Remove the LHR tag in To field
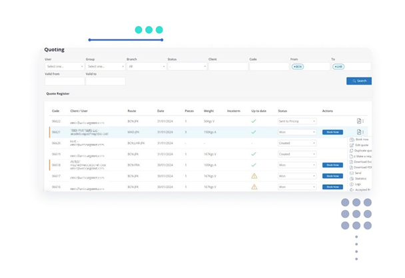Screen dimensions: 405x278 [x=335, y=67]
